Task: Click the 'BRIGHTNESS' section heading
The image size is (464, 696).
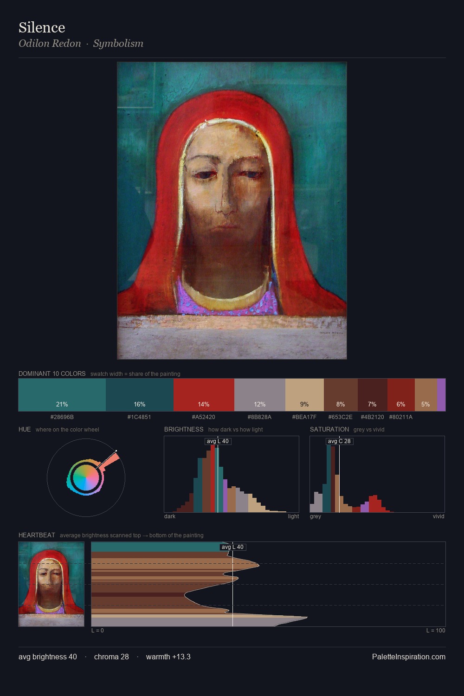Action: coord(184,429)
